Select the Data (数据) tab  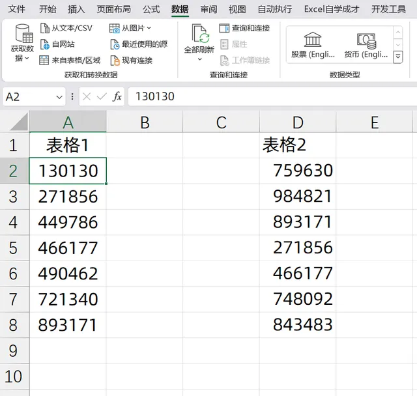point(180,9)
